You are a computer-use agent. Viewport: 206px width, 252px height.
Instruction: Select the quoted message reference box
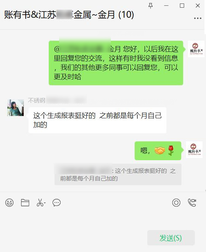[x=118, y=174]
